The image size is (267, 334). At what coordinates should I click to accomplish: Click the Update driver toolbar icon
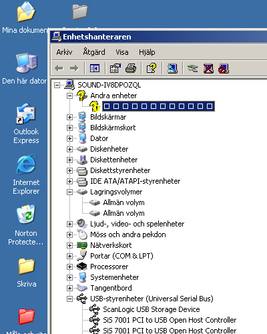point(193,68)
